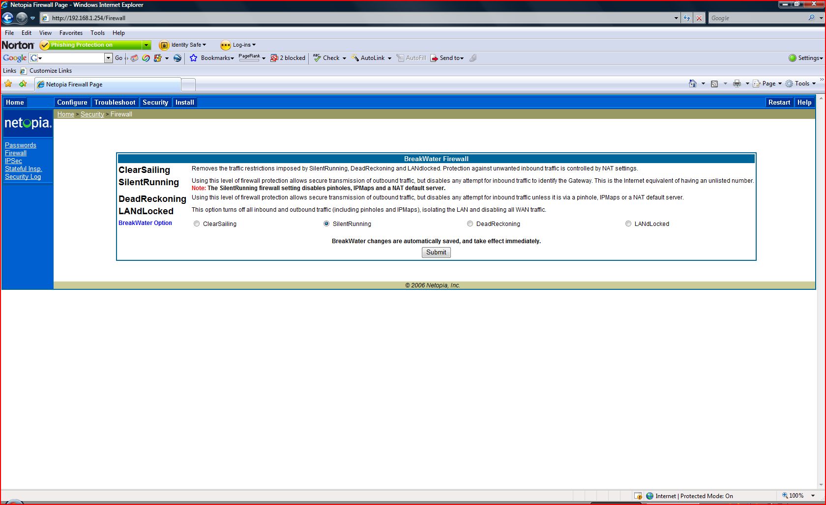Open a new blank tab
Image resolution: width=826 pixels, height=505 pixels.
tap(188, 84)
